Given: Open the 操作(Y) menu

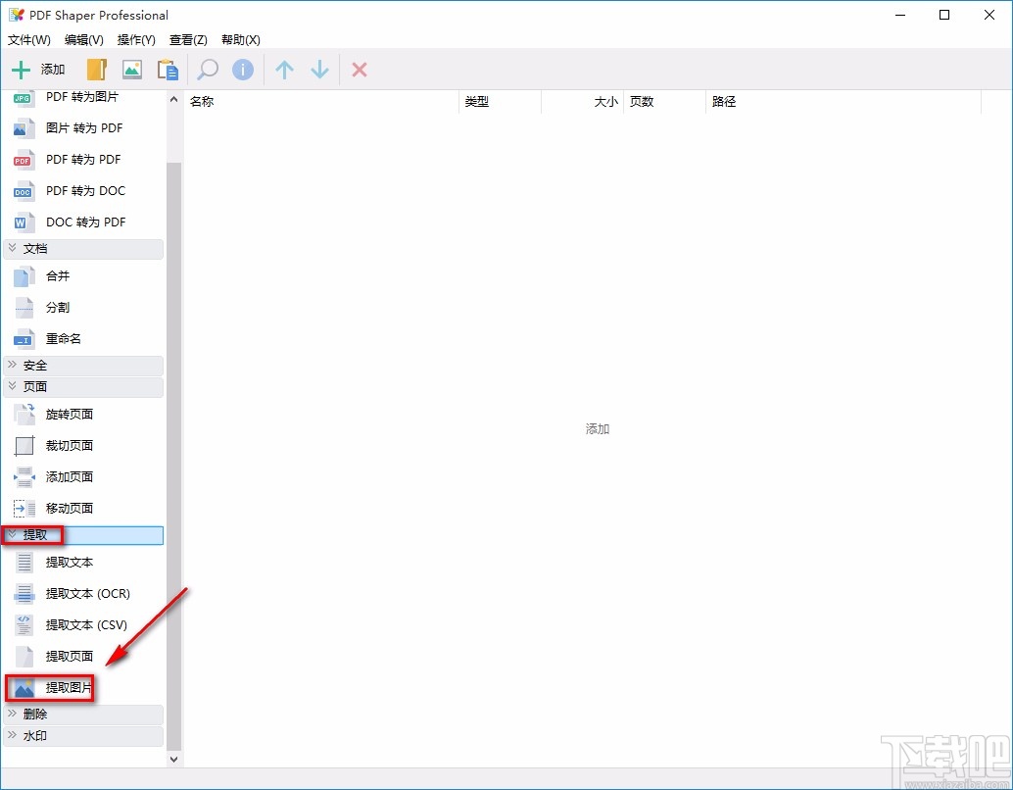Looking at the screenshot, I should pos(136,40).
